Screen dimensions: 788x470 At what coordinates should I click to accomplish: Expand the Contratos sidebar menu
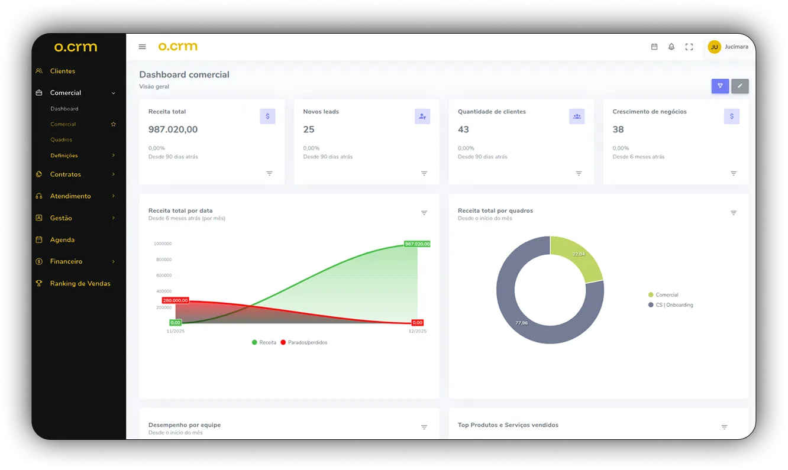coord(114,174)
